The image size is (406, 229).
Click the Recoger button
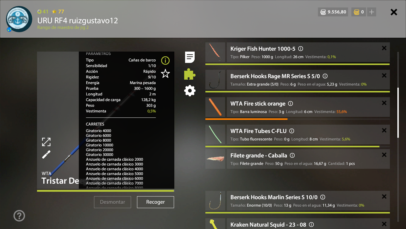(x=156, y=202)
